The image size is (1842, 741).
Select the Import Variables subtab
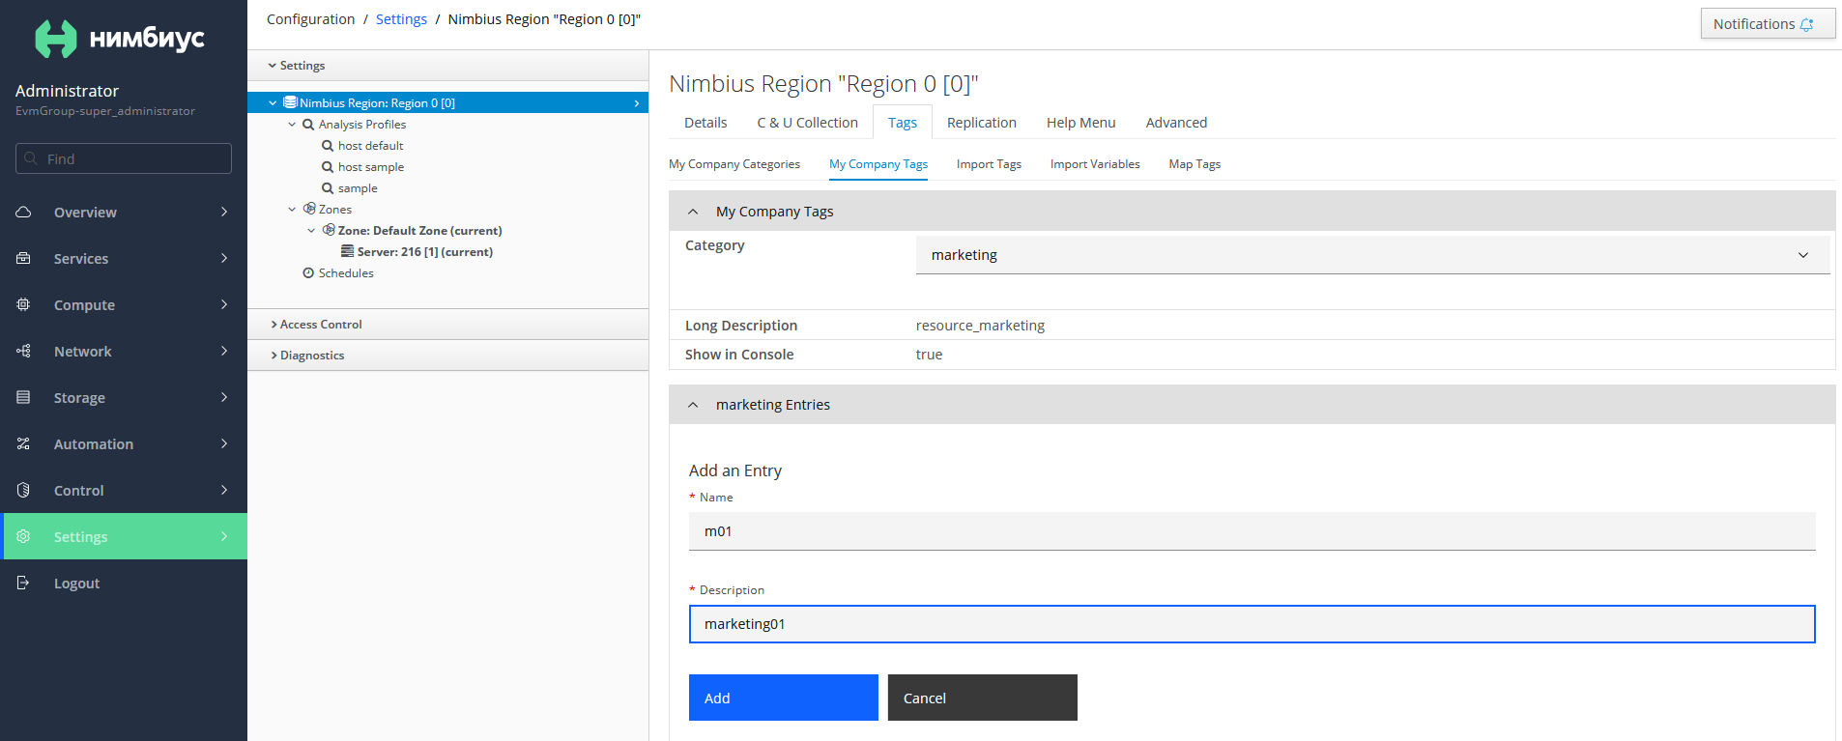coord(1095,164)
